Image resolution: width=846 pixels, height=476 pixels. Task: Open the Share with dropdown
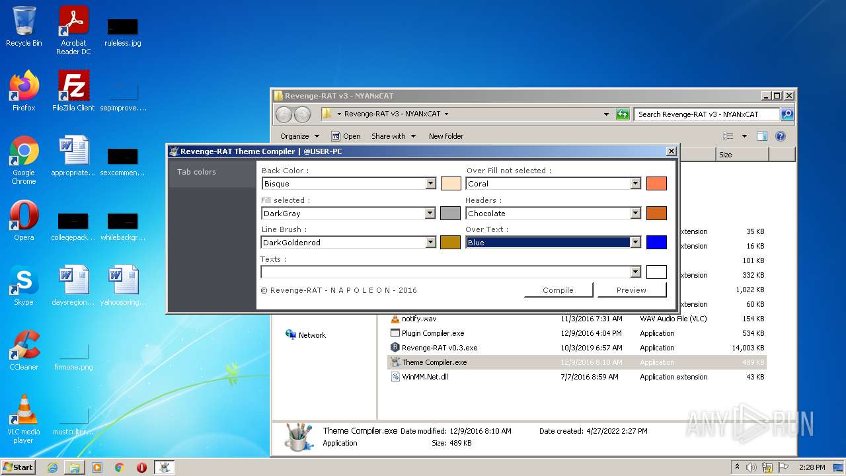tap(394, 136)
